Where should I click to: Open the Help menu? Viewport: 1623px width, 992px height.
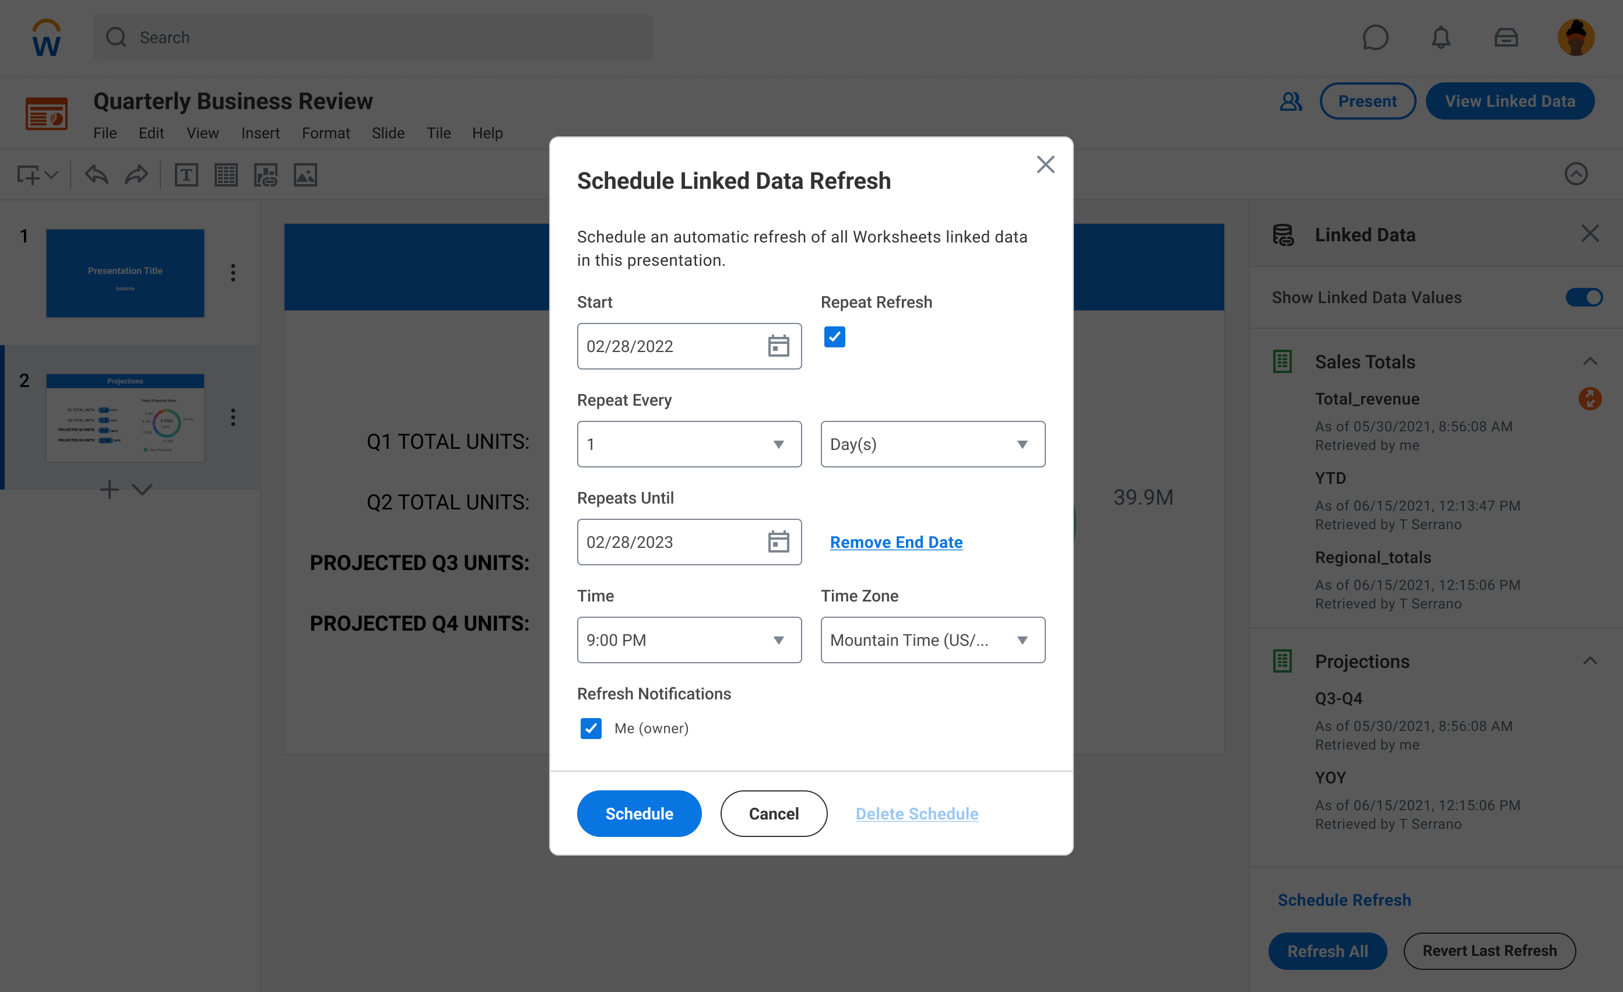(487, 133)
